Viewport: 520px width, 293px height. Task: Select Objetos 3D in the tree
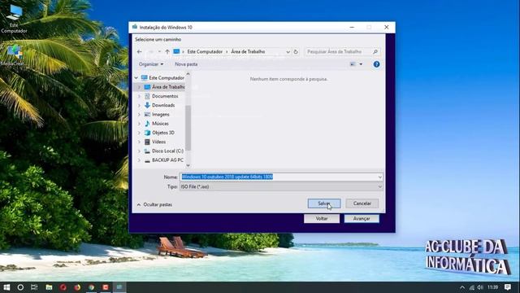click(x=163, y=133)
